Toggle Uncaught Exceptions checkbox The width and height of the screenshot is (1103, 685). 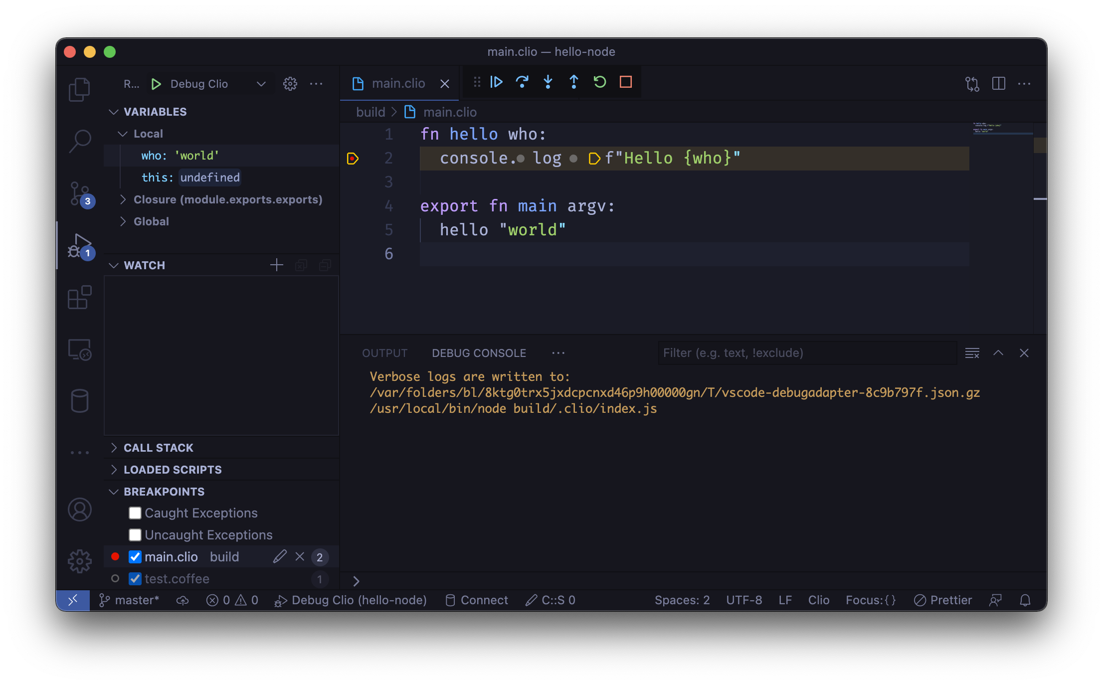[135, 535]
